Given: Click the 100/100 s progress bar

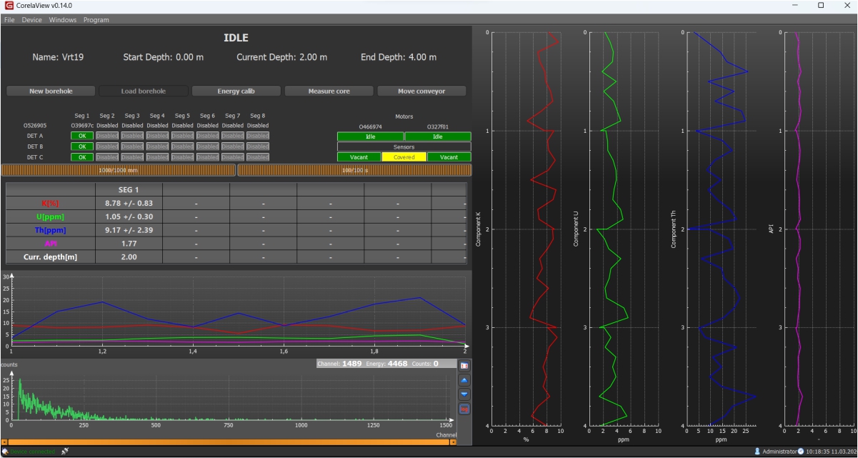Looking at the screenshot, I should coord(354,170).
